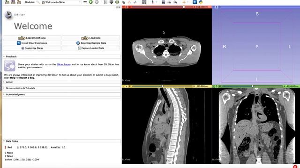The width and height of the screenshot is (300, 168).
Task: Click the red slice view R label
Action: [x=126, y=7]
